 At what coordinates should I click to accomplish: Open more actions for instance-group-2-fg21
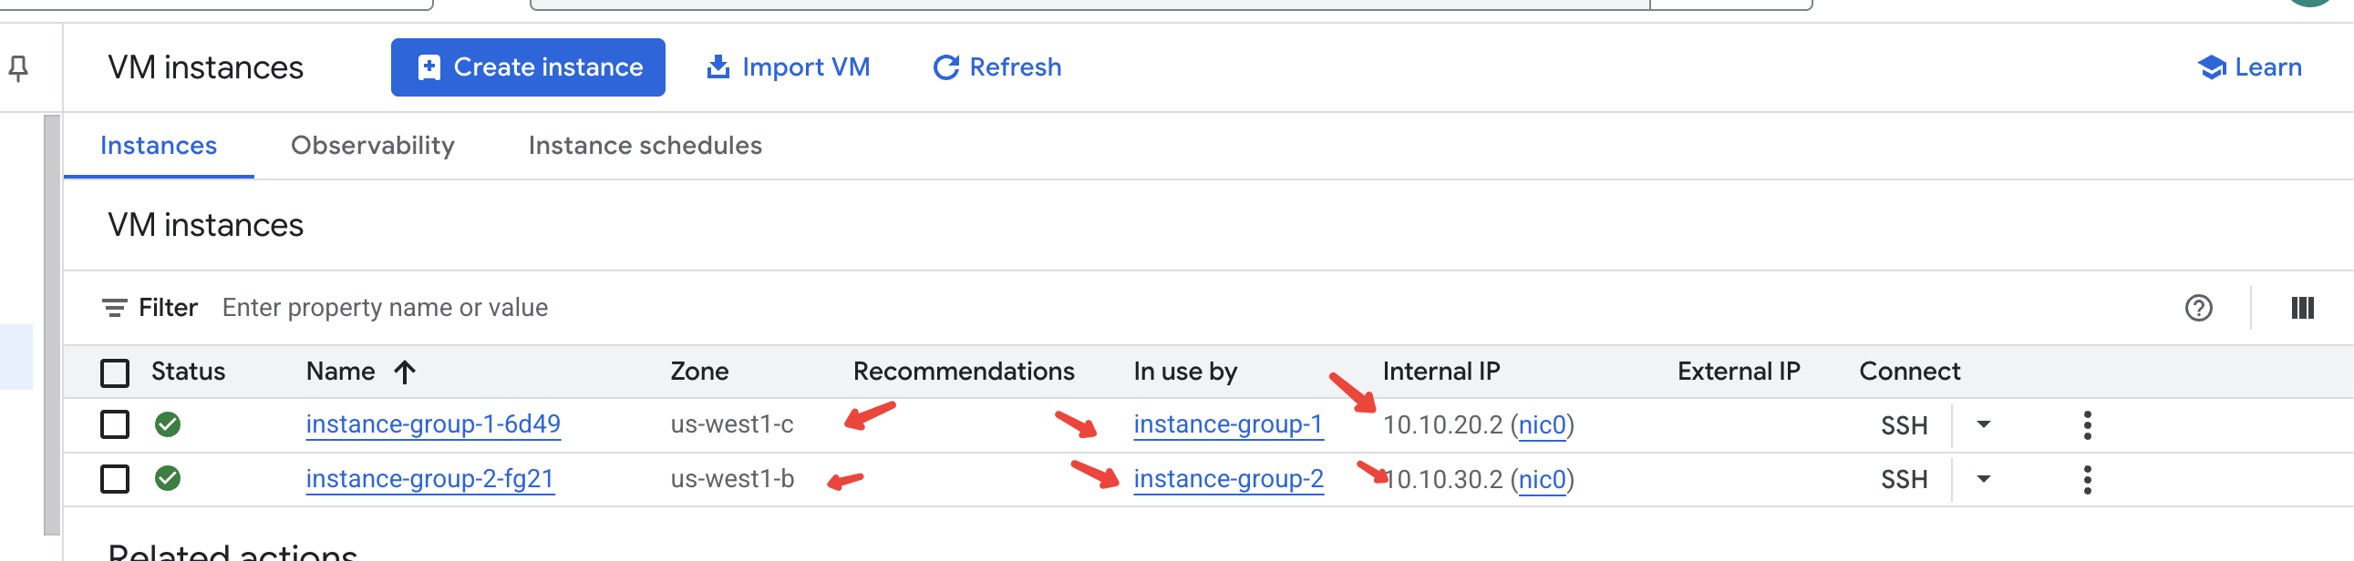(x=2086, y=480)
